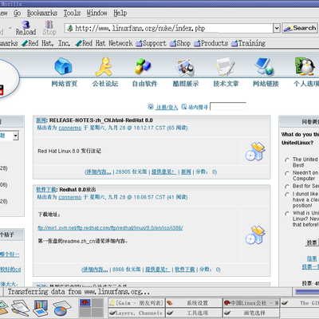This screenshot has height=319, width=319.
Task: Launch the pie chart panel launcher
Action: [x=63, y=308]
